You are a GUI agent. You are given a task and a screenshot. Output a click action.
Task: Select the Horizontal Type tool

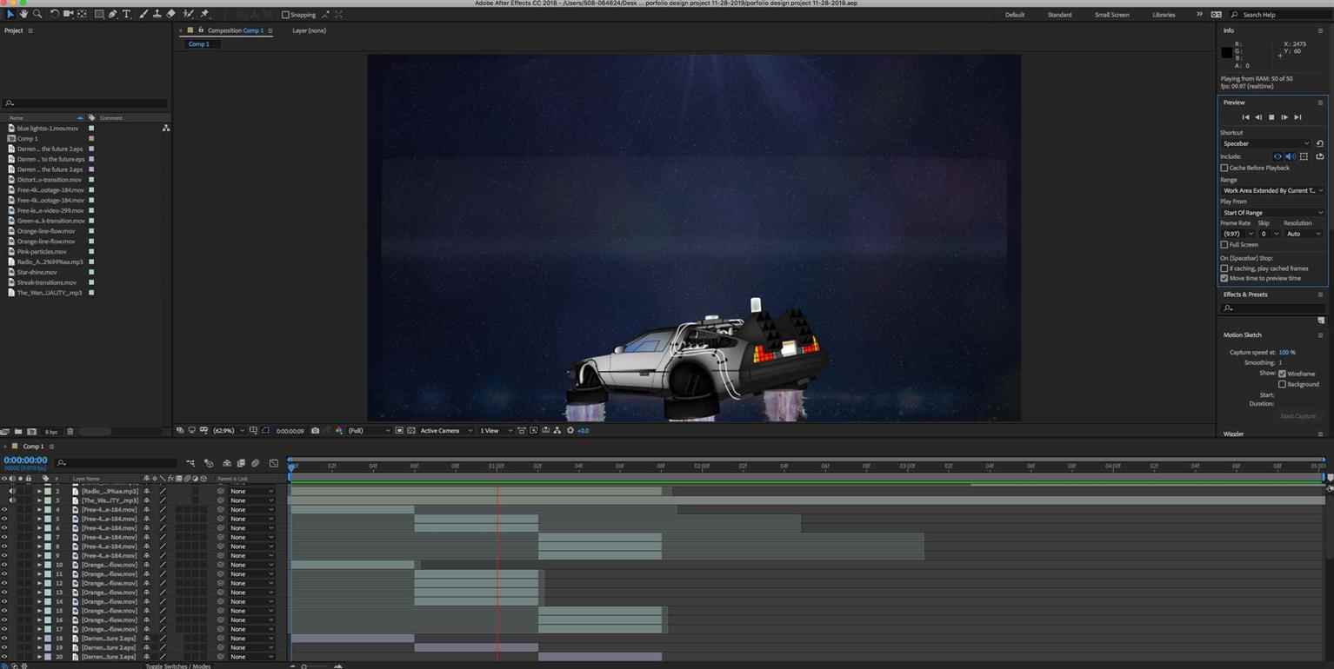[x=126, y=14]
